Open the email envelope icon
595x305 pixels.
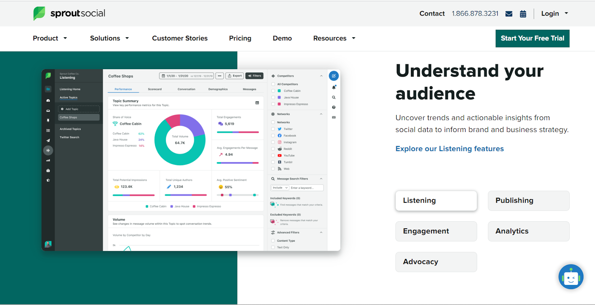pos(509,14)
